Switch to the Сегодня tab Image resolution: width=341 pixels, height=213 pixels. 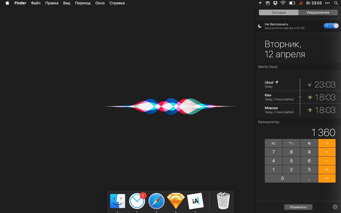pyautogui.click(x=279, y=13)
